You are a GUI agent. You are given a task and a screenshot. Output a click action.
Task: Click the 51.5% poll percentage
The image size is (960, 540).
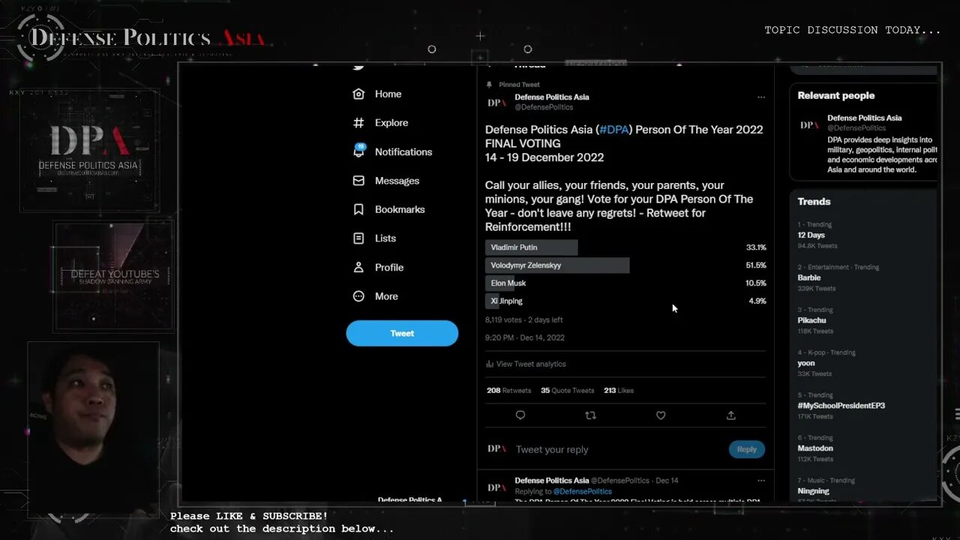click(x=756, y=265)
